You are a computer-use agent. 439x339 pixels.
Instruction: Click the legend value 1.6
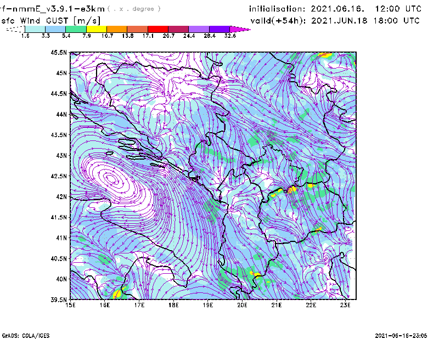point(25,36)
